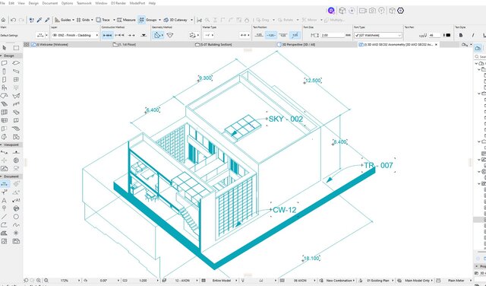Image resolution: width=486 pixels, height=286 pixels.
Task: Click the Main Model Only option
Action: click(x=417, y=281)
